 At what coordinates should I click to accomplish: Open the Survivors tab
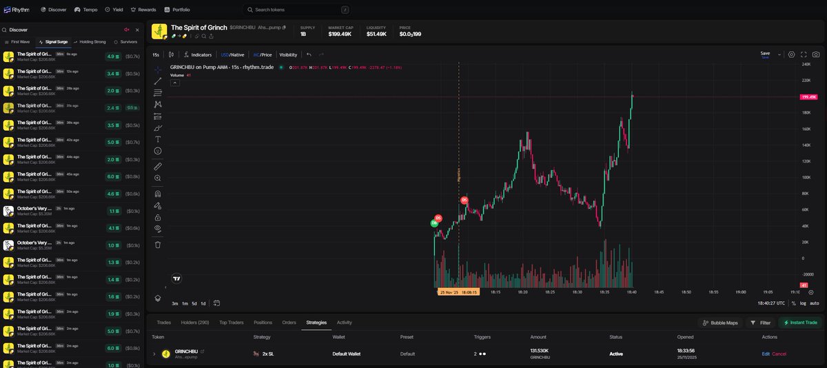[125, 41]
